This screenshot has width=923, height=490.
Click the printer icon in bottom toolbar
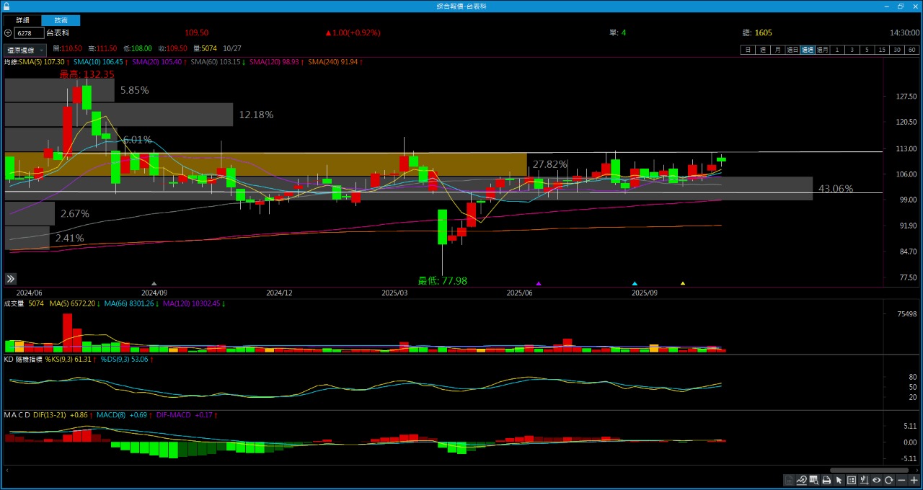tap(826, 480)
